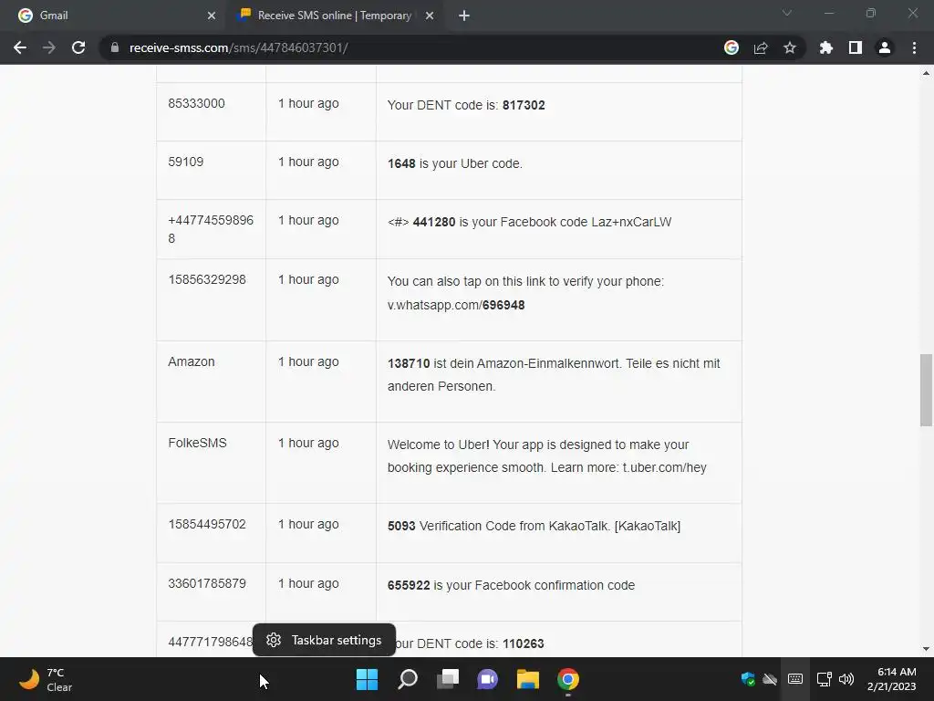Click the scrollbar up arrow
Viewport: 934px width, 701px height.
(926, 73)
